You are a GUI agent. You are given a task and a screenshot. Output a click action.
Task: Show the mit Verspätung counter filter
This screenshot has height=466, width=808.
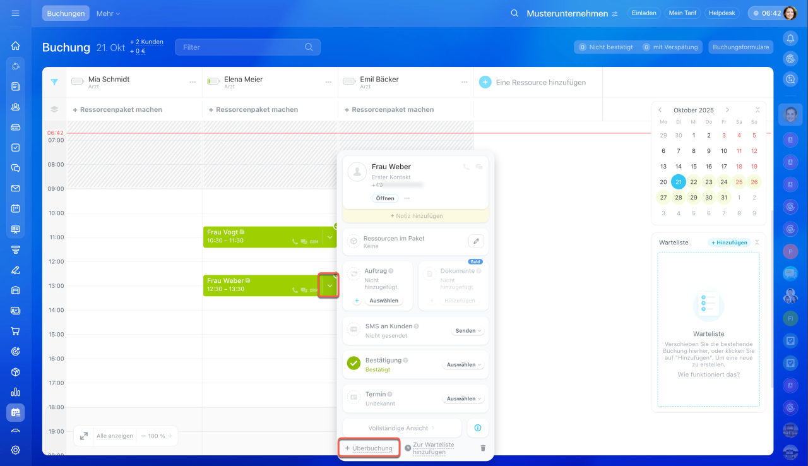click(669, 47)
